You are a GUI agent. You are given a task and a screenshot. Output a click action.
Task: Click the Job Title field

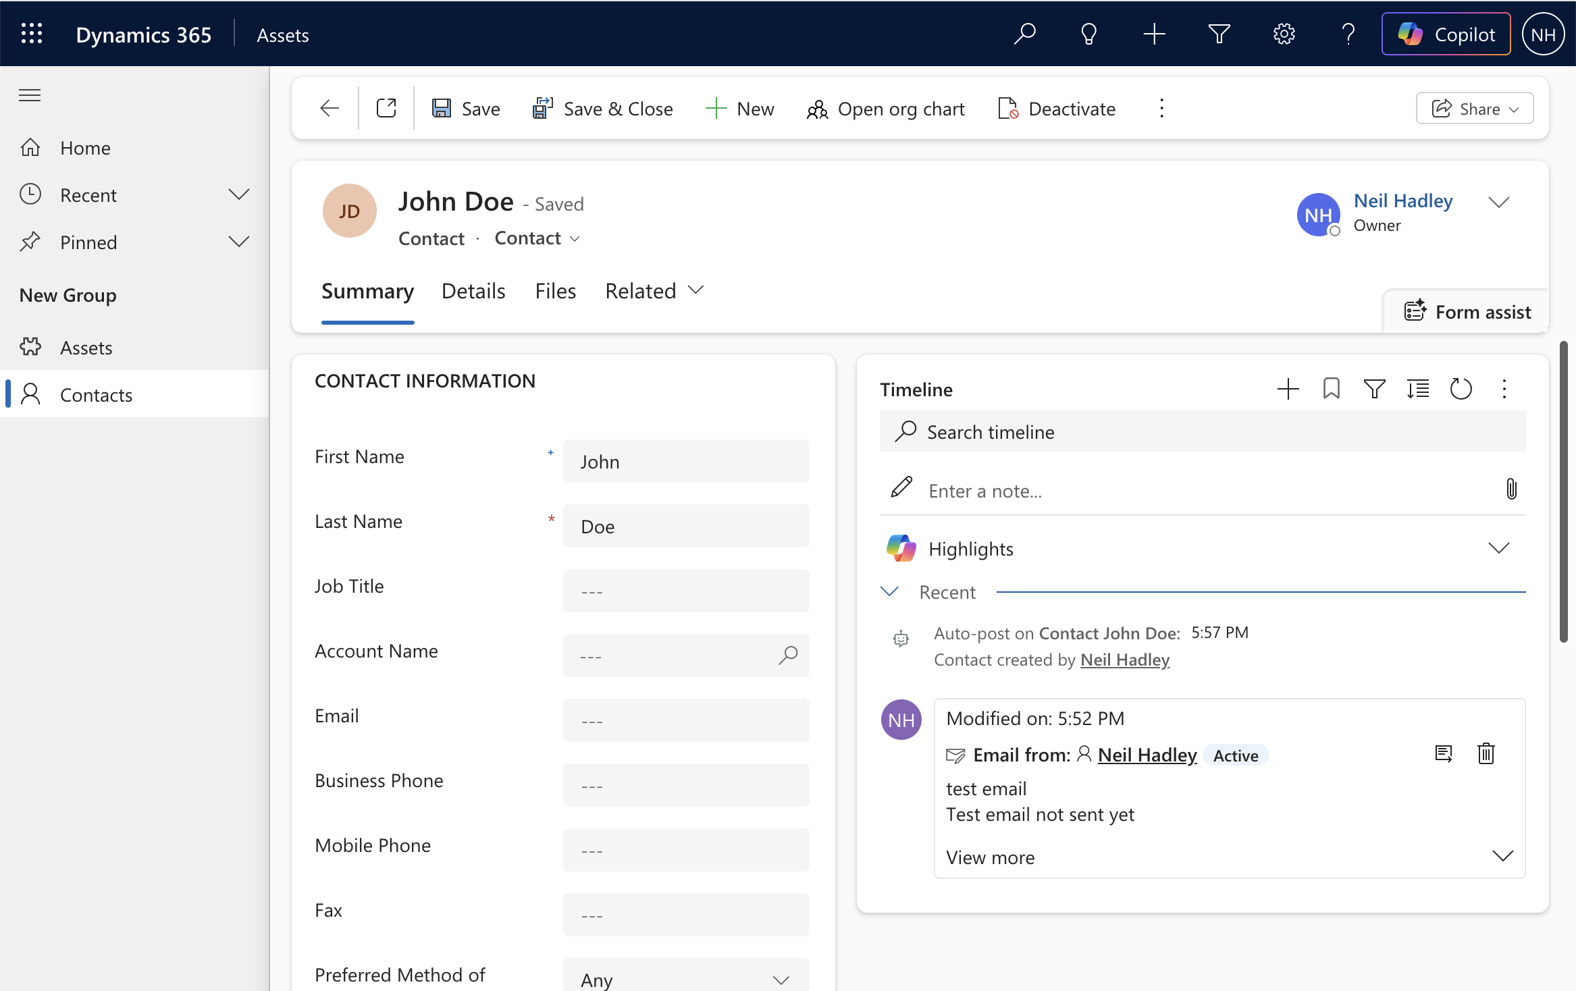686,591
